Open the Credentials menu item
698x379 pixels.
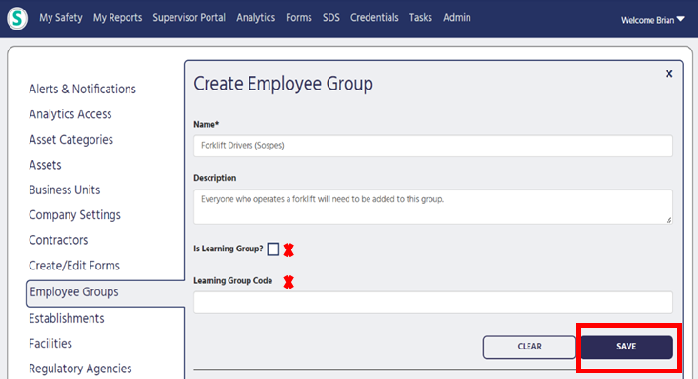point(374,18)
